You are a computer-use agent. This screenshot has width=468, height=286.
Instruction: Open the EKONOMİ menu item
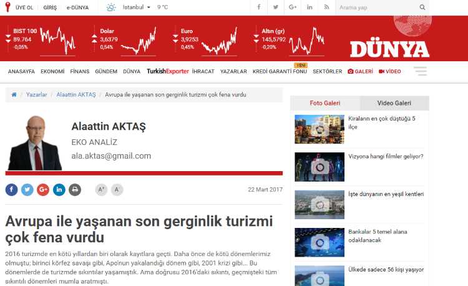(52, 72)
